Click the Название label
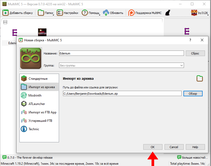Screen dimensions: 211x166 [50, 53]
